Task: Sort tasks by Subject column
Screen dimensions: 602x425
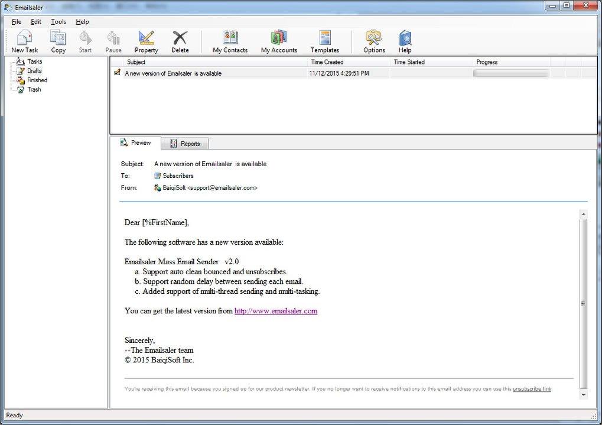Action: click(x=216, y=62)
